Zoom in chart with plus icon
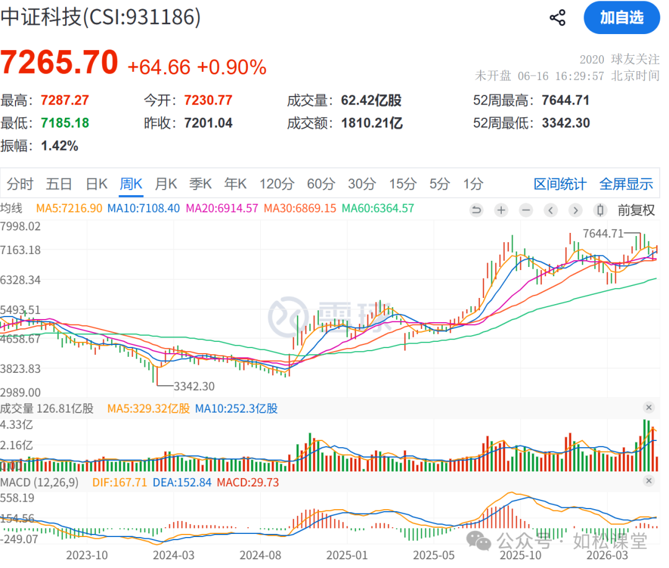This screenshot has width=669, height=568. click(x=501, y=210)
